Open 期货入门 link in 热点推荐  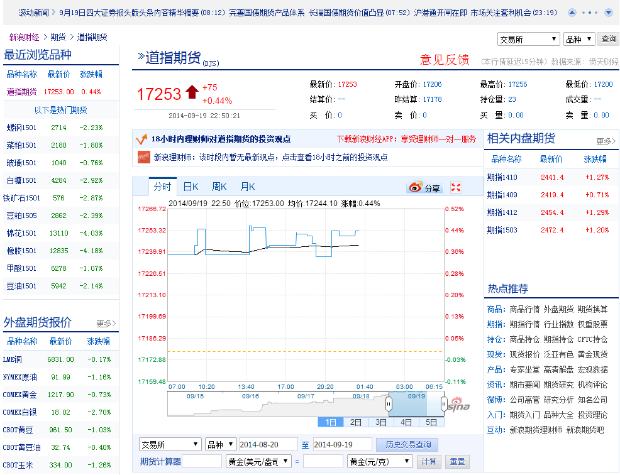coord(524,415)
